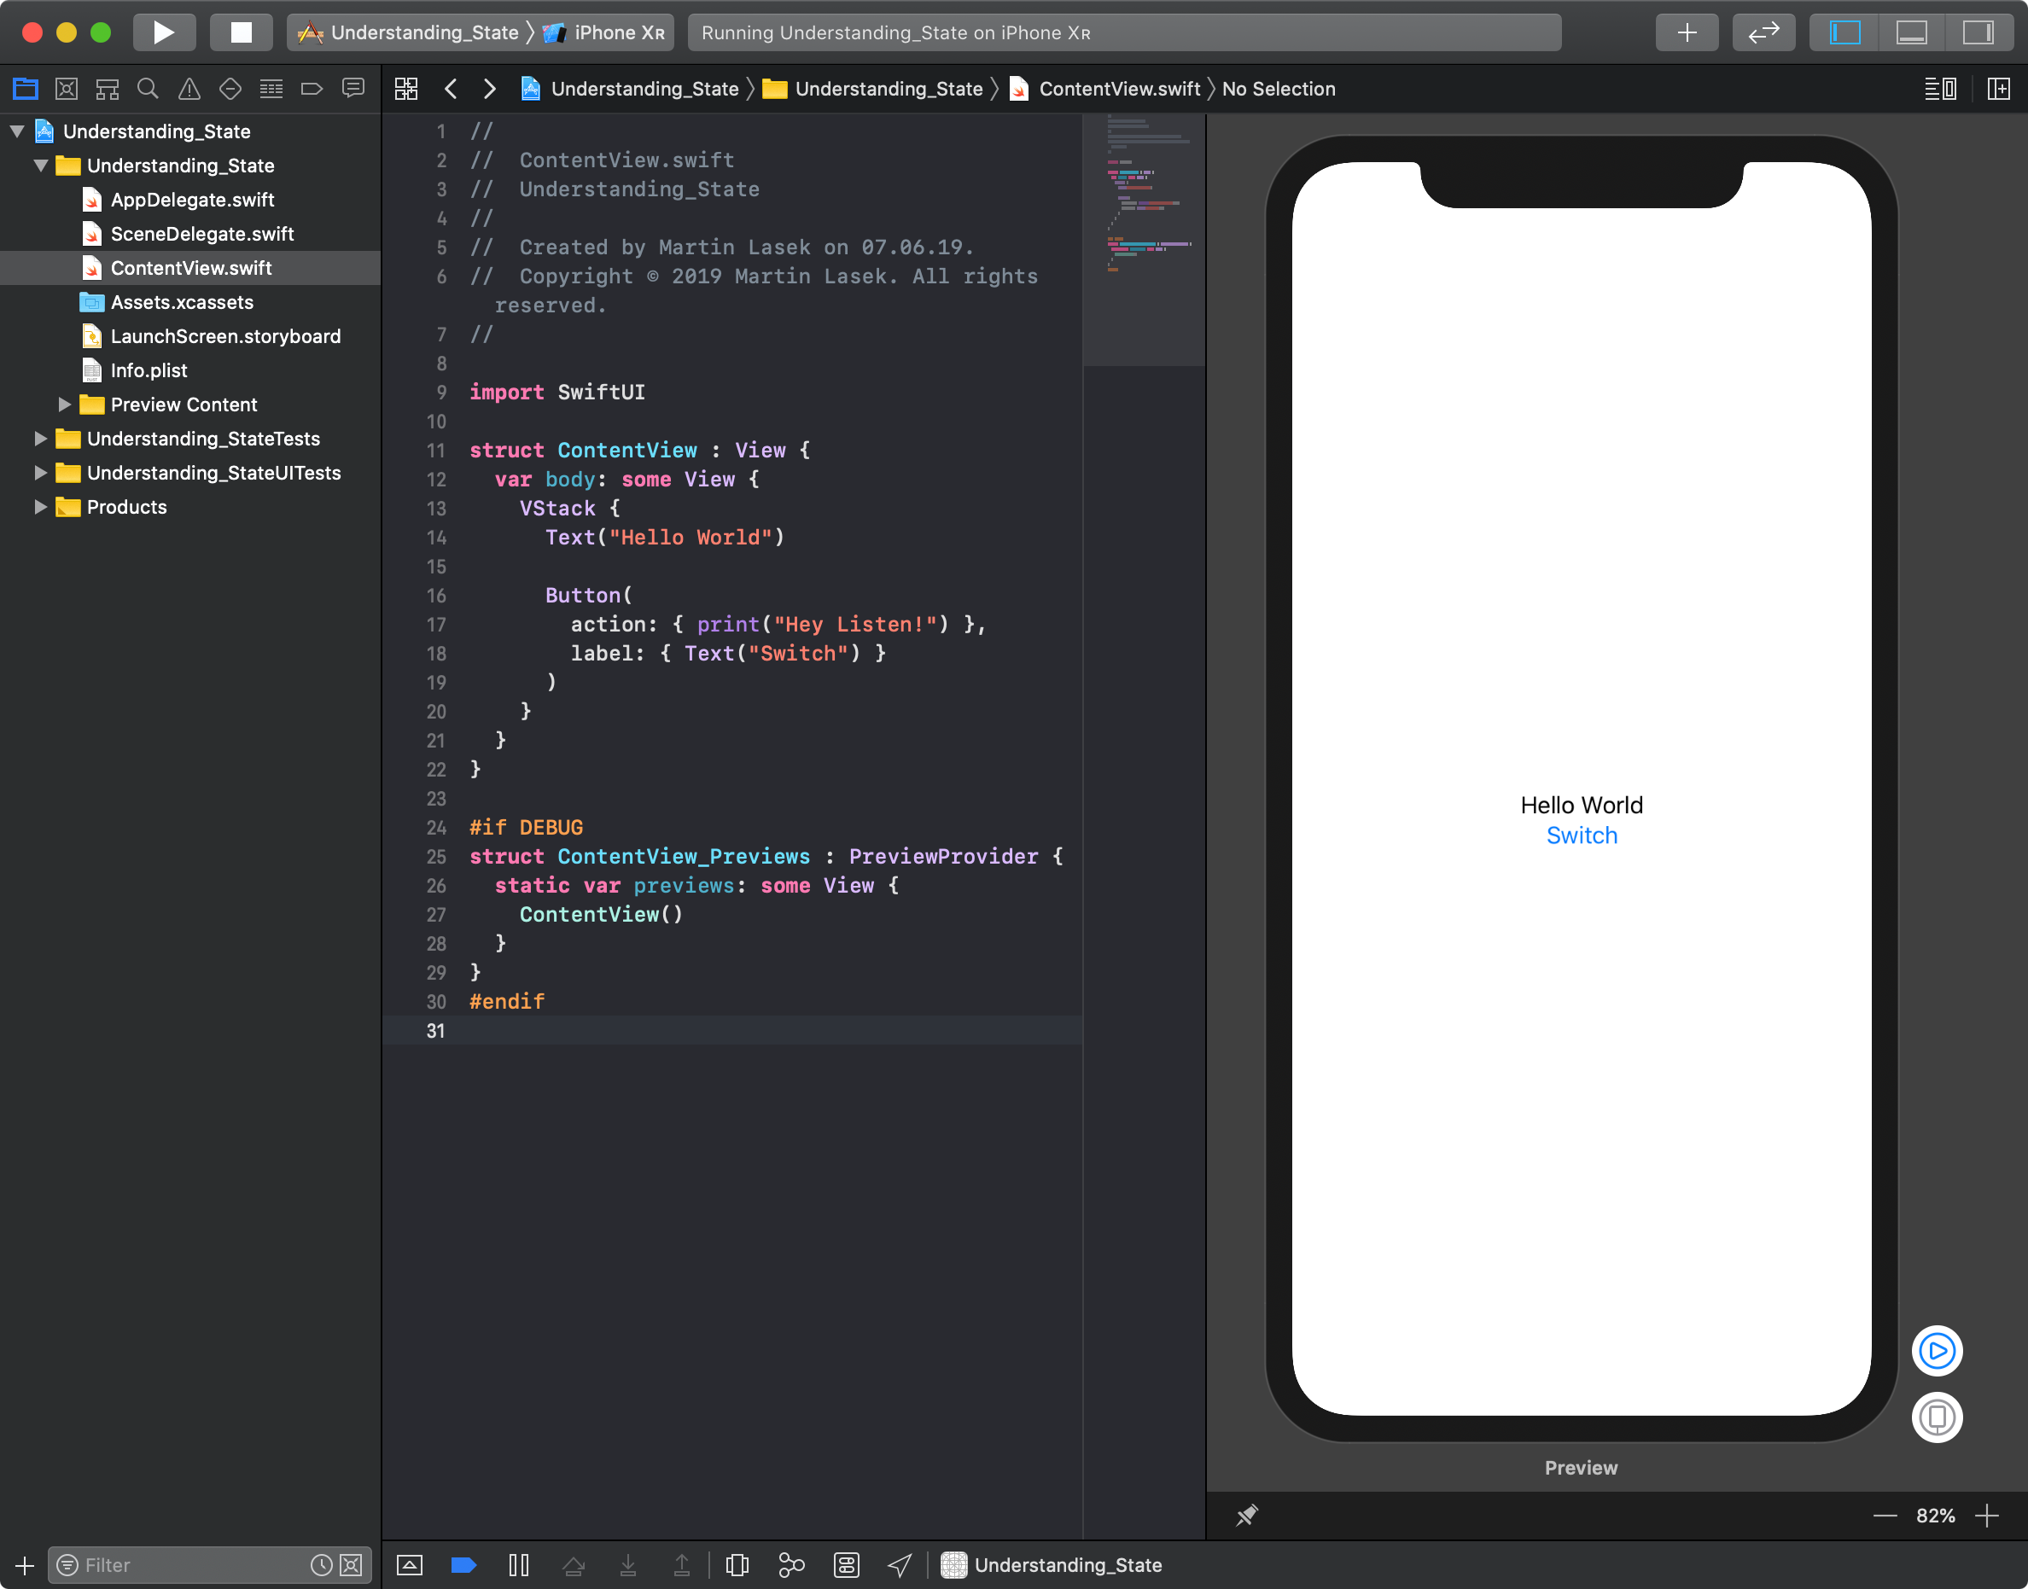Run the app with the play button
The image size is (2028, 1589).
pos(164,32)
